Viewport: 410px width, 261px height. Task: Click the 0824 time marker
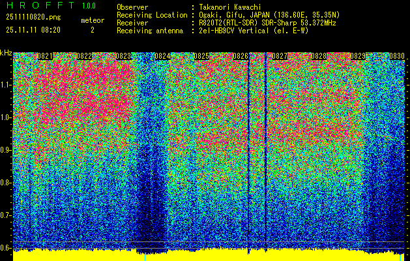pyautogui.click(x=163, y=56)
